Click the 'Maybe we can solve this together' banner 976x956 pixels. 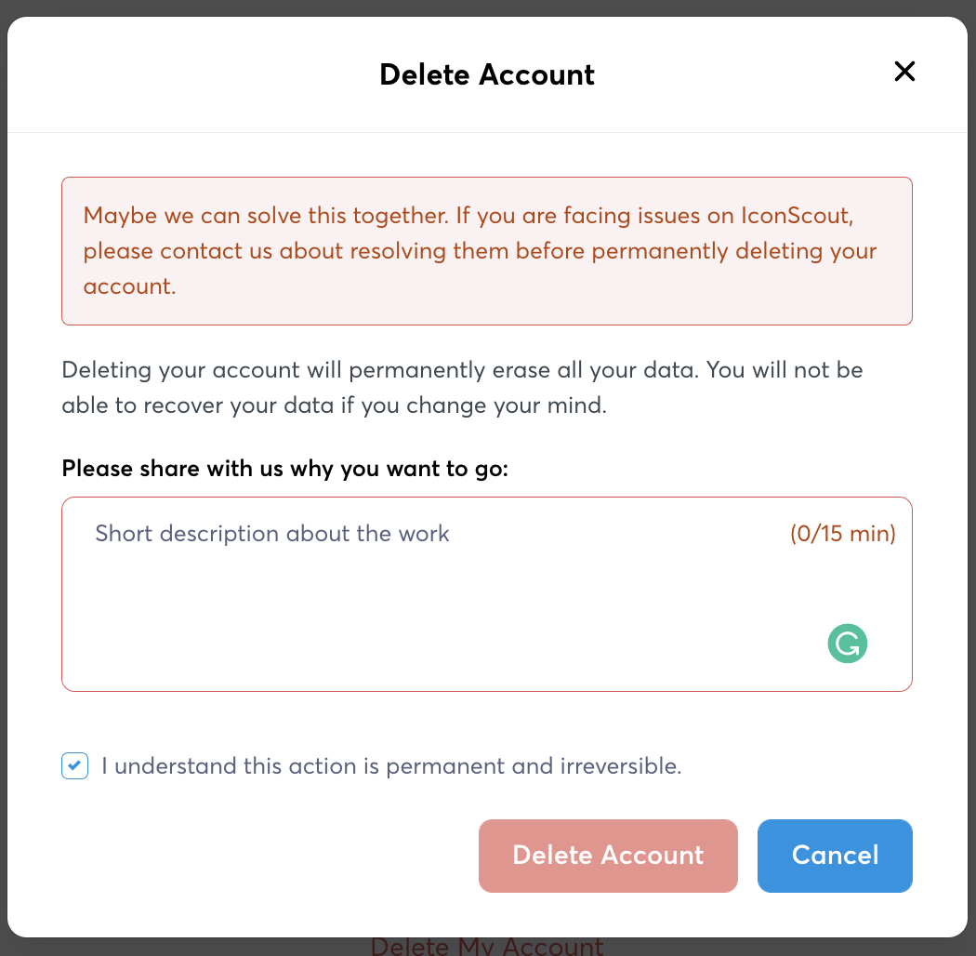coord(487,251)
